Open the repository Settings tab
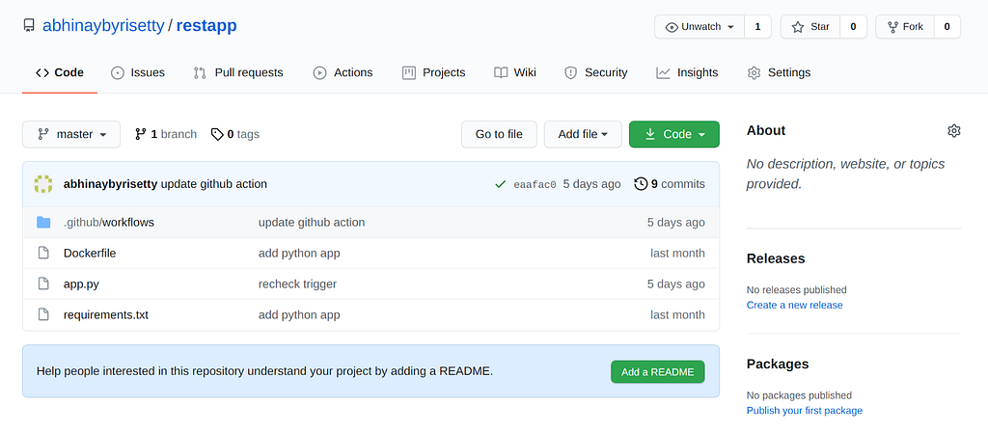Image resolution: width=988 pixels, height=433 pixels. click(x=779, y=73)
